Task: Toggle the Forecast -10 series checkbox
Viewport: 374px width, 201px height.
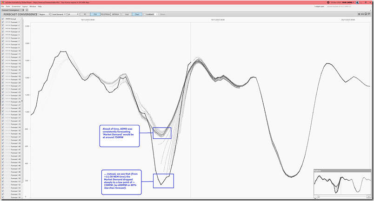Action: tap(3, 51)
